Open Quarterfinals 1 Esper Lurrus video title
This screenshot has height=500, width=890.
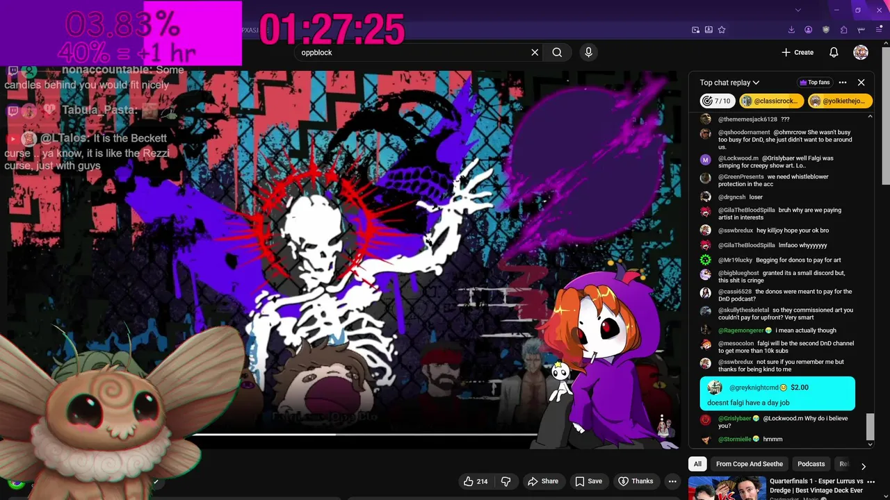click(816, 485)
